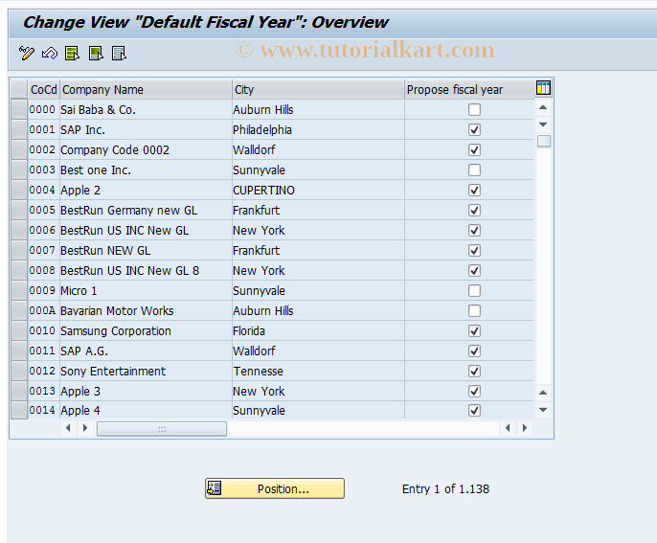Click the city cell 'Philadelphia'

[x=318, y=130]
